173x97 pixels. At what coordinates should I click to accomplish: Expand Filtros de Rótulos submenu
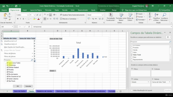18,53
